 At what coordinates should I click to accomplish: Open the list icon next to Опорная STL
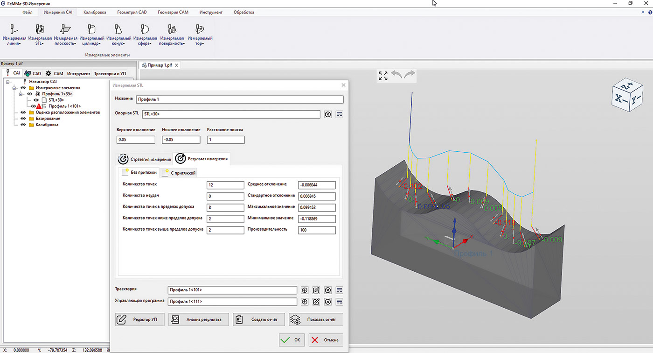pyautogui.click(x=339, y=114)
